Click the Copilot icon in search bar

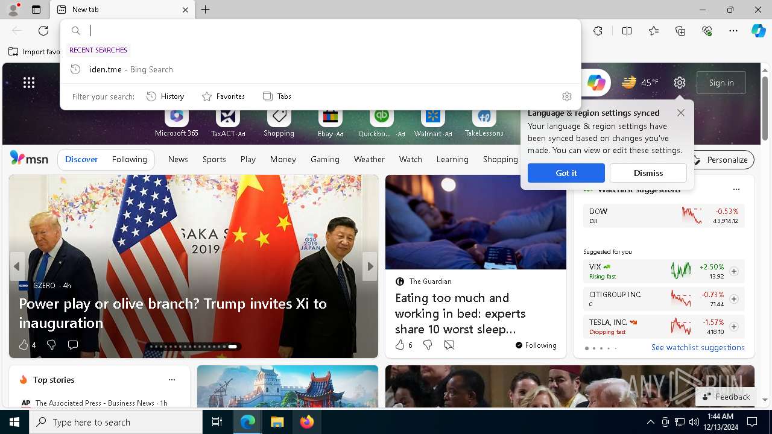coord(596,83)
